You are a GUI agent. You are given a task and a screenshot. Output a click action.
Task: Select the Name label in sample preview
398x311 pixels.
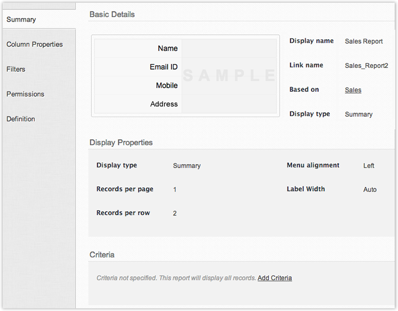click(167, 49)
